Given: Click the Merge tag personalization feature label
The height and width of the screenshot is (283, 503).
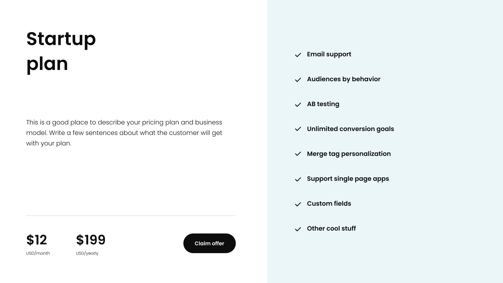Looking at the screenshot, I should (x=349, y=154).
